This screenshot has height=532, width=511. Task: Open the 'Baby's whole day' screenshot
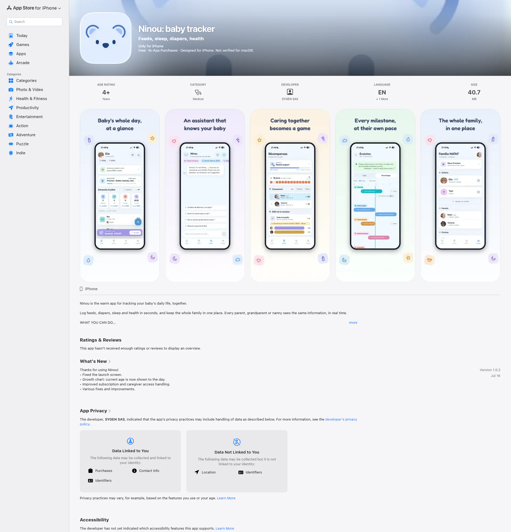tap(120, 196)
